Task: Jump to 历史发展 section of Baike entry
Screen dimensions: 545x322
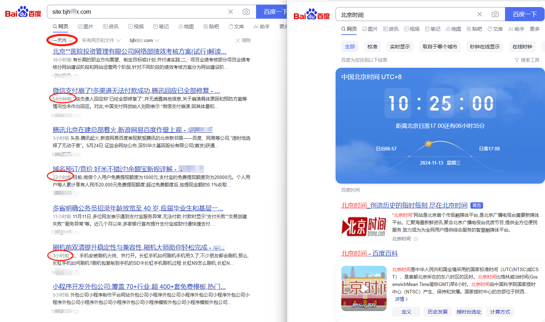Action: click(x=437, y=312)
